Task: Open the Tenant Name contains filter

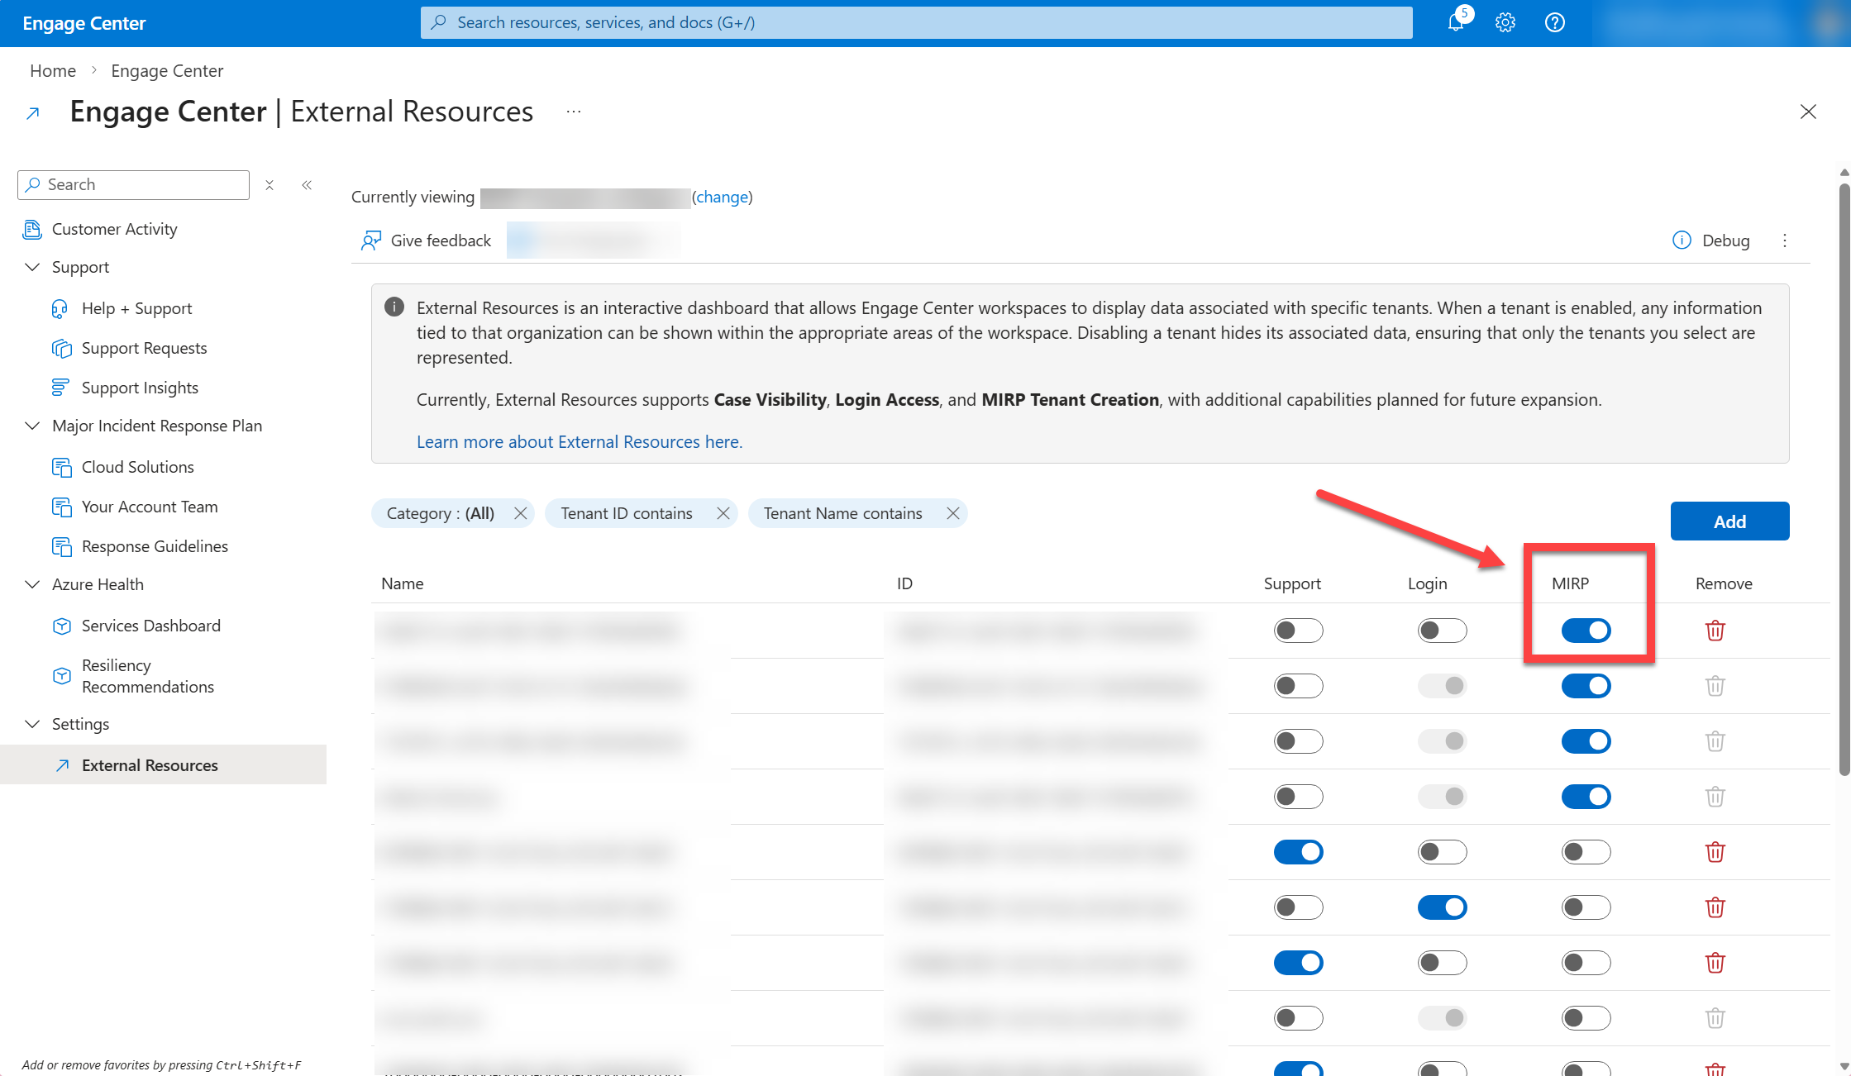Action: 842,513
